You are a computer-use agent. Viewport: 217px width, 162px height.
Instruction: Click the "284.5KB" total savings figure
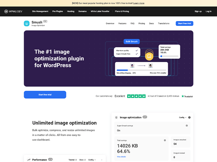165,50
